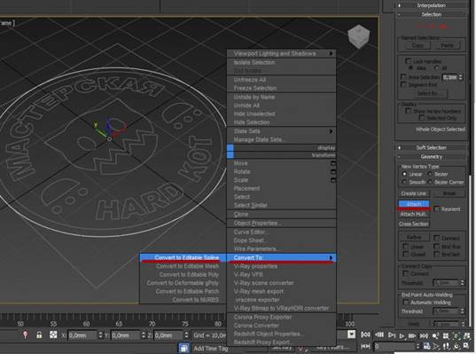
Task: Collapse the Geometry rollout
Action: (431, 157)
